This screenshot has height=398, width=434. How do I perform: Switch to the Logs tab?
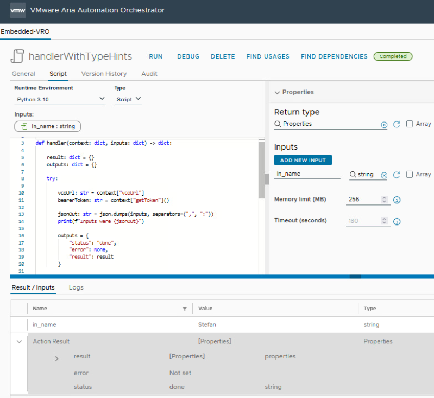[x=76, y=287]
